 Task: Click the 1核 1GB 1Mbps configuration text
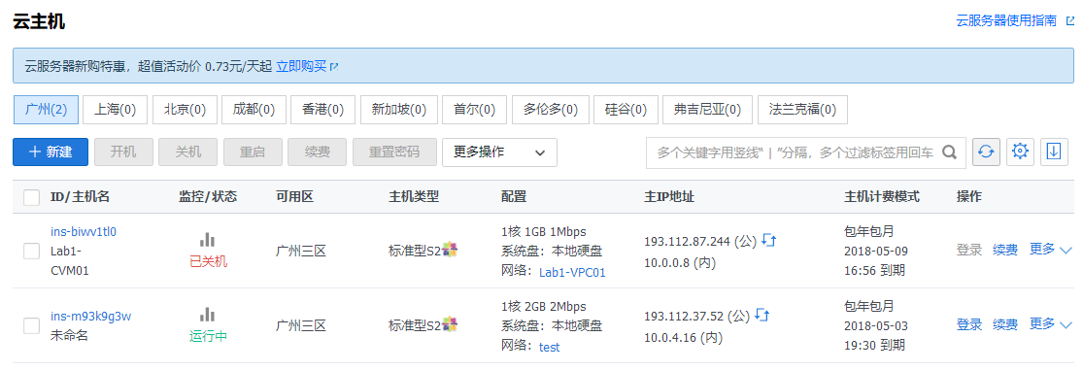pyautogui.click(x=543, y=231)
